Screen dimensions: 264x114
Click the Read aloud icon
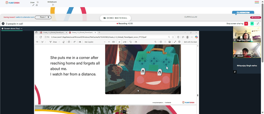pyautogui.click(x=75, y=42)
